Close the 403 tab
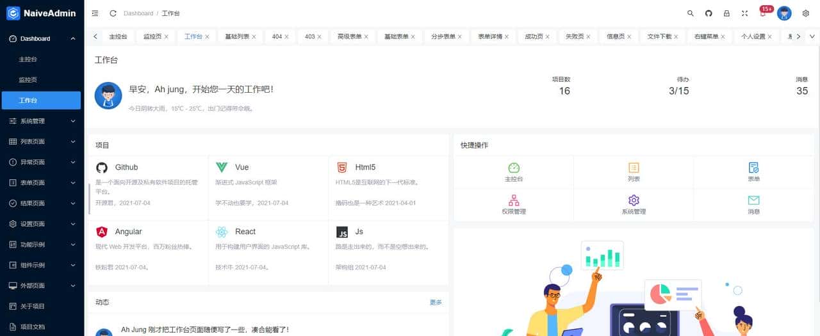This screenshot has height=336, width=820. click(x=320, y=36)
